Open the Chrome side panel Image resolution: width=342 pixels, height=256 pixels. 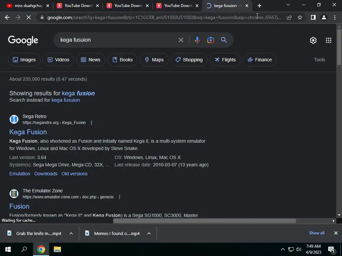pyautogui.click(x=313, y=17)
